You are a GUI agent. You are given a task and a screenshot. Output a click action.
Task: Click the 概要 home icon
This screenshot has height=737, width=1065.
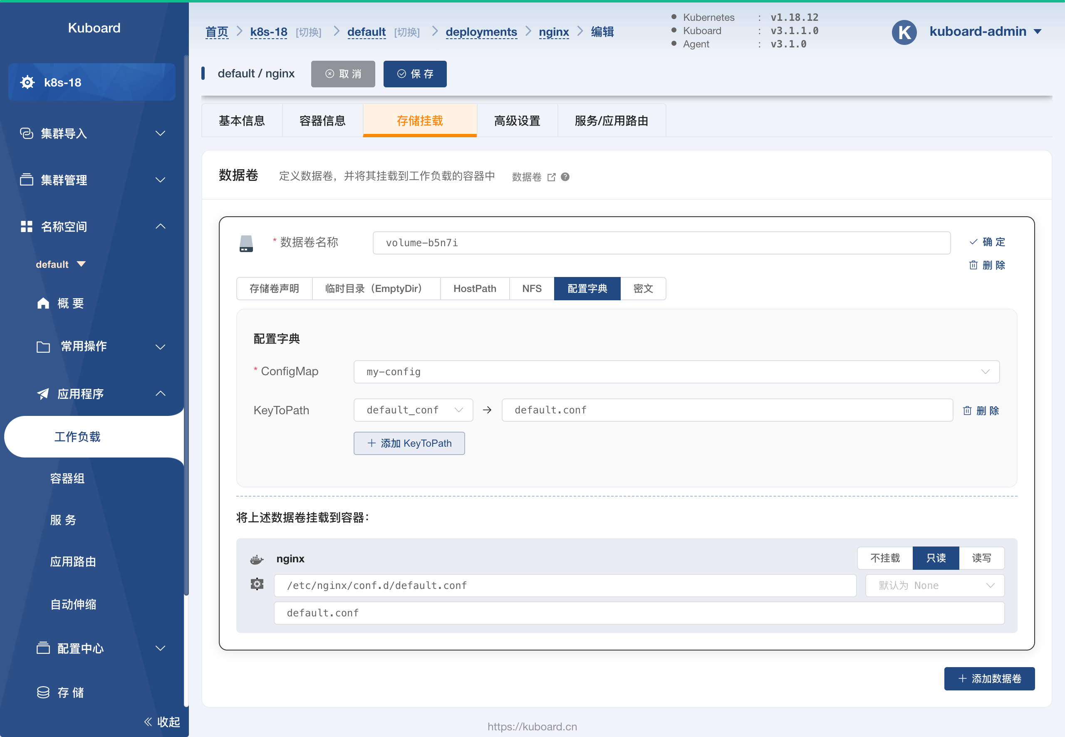pyautogui.click(x=43, y=303)
